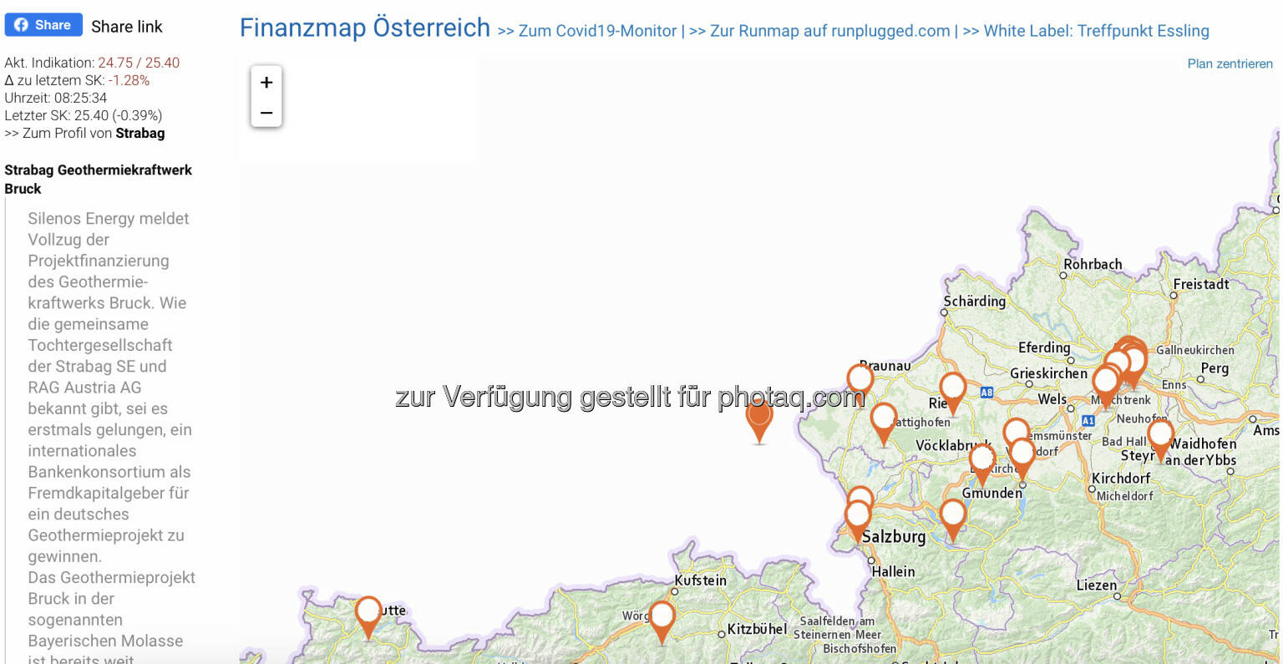This screenshot has width=1283, height=664.
Task: Click the solid orange selected map marker
Action: point(759,418)
